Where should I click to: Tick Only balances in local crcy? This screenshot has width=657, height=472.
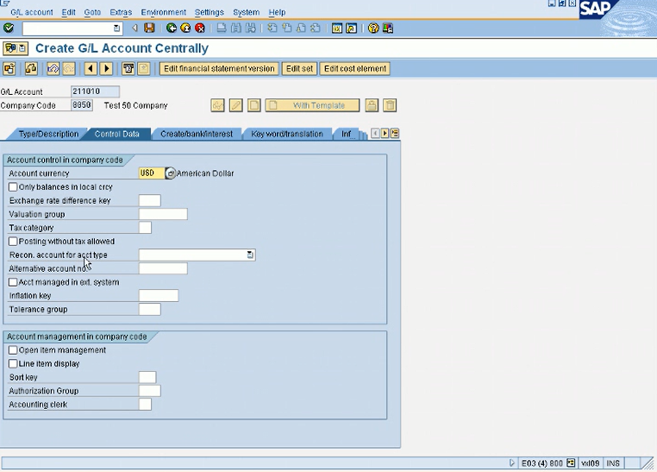pos(13,187)
